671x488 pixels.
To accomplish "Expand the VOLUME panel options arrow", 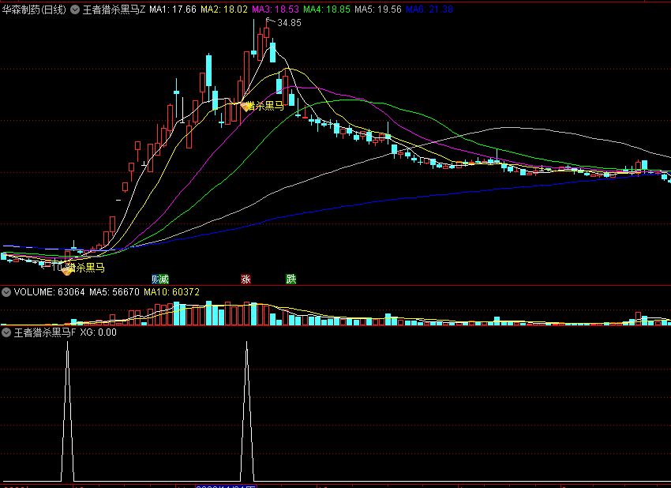I will [x=6, y=292].
